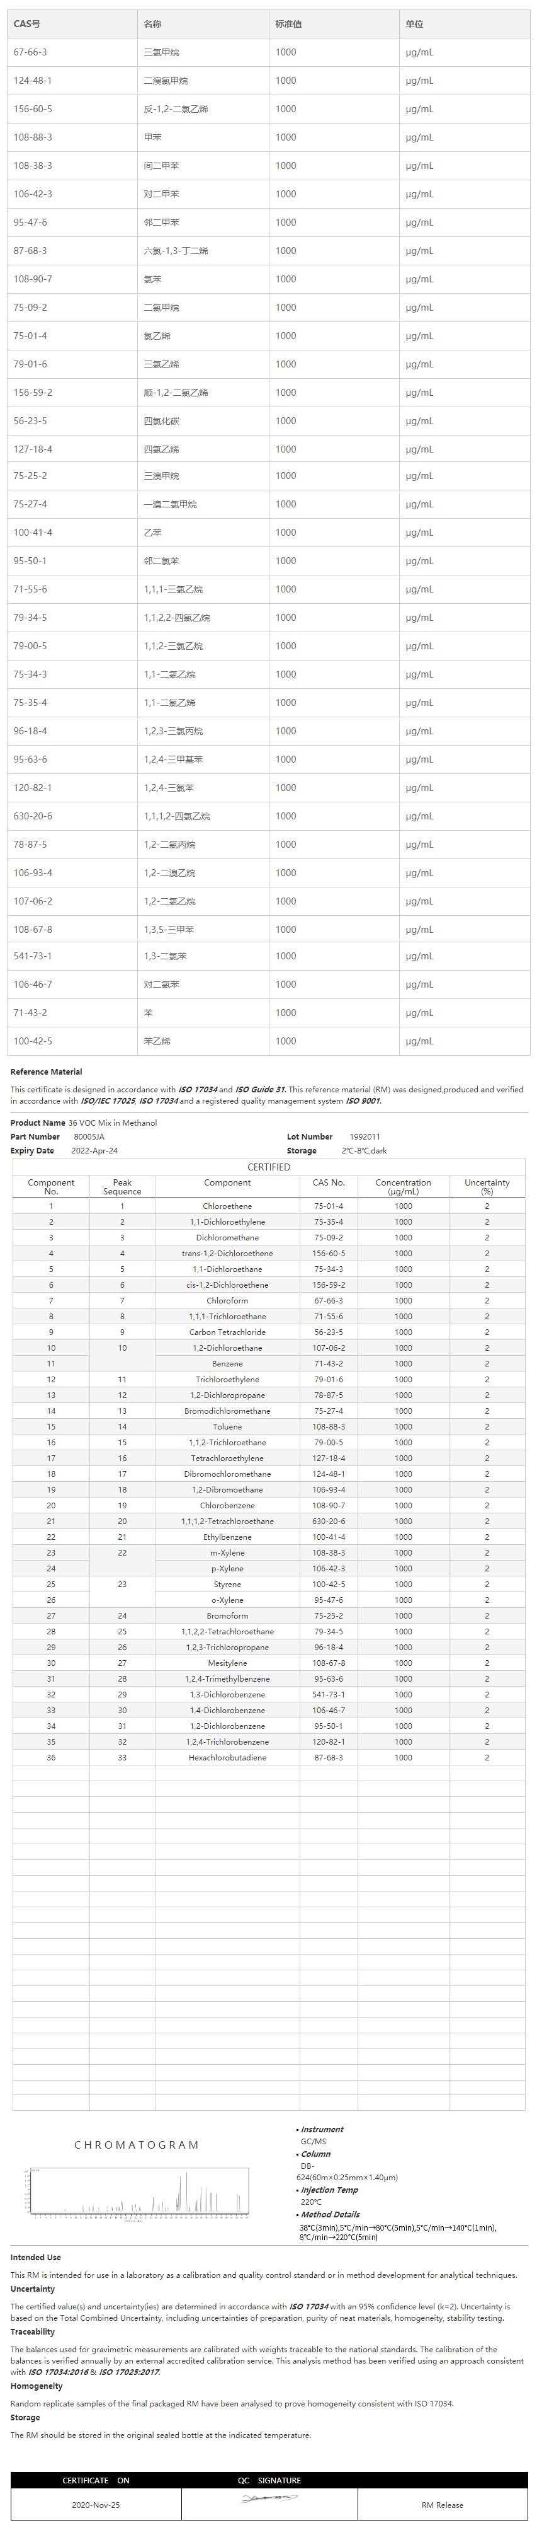Click the μg/mL unit in the 三溴甲烷 row
The image size is (537, 2547).
pos(419,476)
